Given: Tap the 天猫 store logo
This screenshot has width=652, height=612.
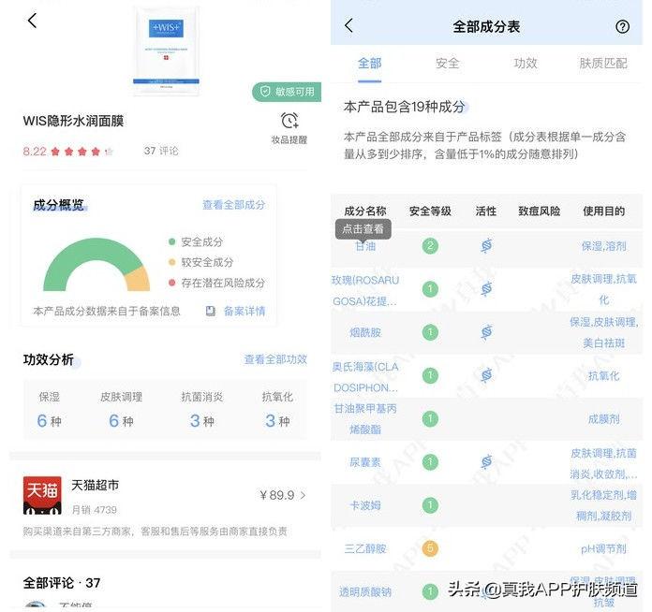Looking at the screenshot, I should pos(42,495).
